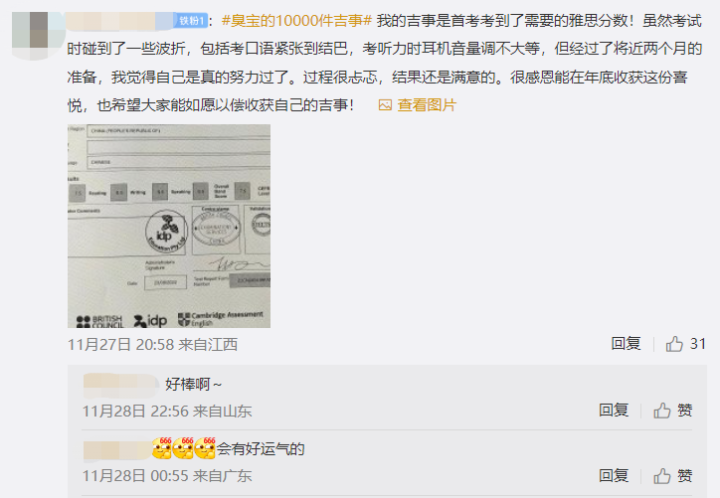Click the 31 like count
Viewport: 720px width, 498px height.
698,344
